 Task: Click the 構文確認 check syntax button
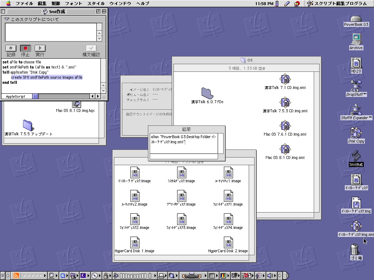coord(91,48)
